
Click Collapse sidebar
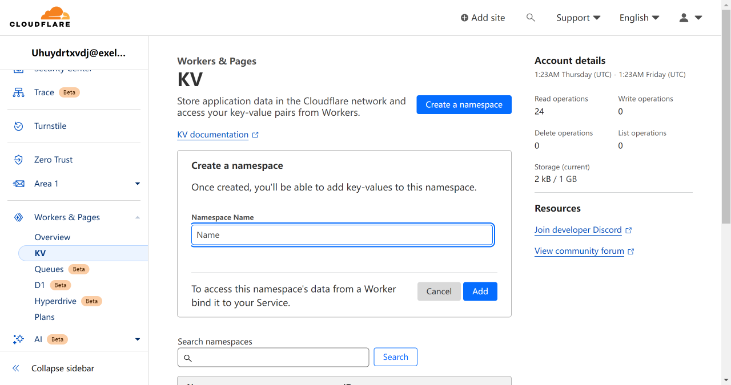point(63,368)
